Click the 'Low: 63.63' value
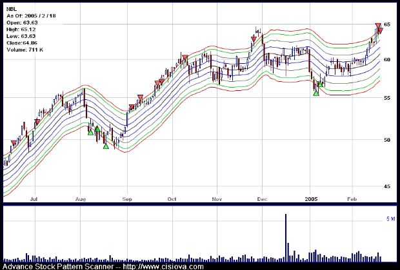 click(21, 36)
